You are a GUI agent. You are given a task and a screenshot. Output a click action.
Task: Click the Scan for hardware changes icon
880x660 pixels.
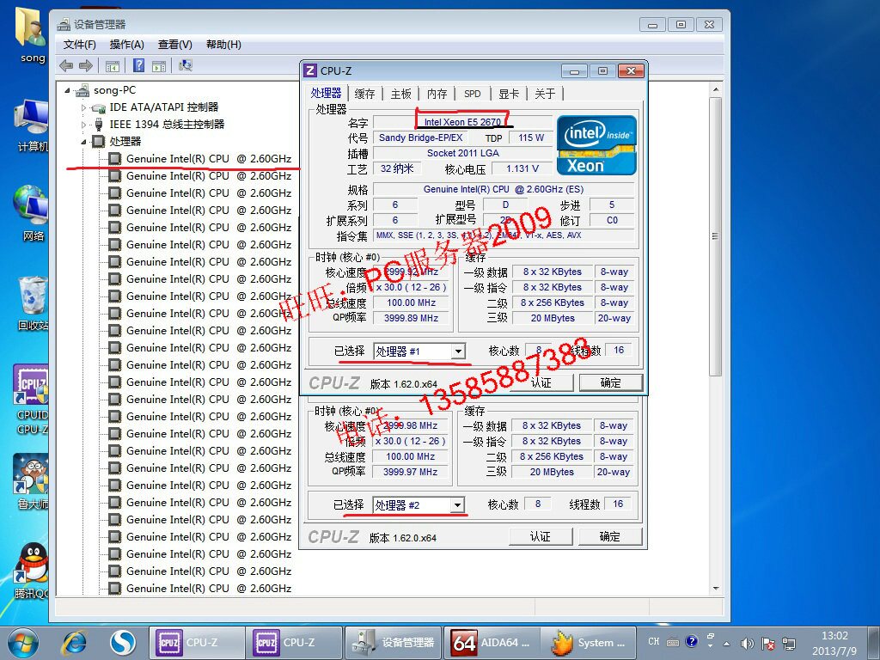coord(185,65)
